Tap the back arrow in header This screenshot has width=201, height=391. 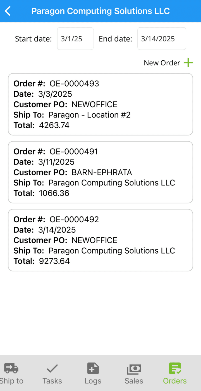8,11
